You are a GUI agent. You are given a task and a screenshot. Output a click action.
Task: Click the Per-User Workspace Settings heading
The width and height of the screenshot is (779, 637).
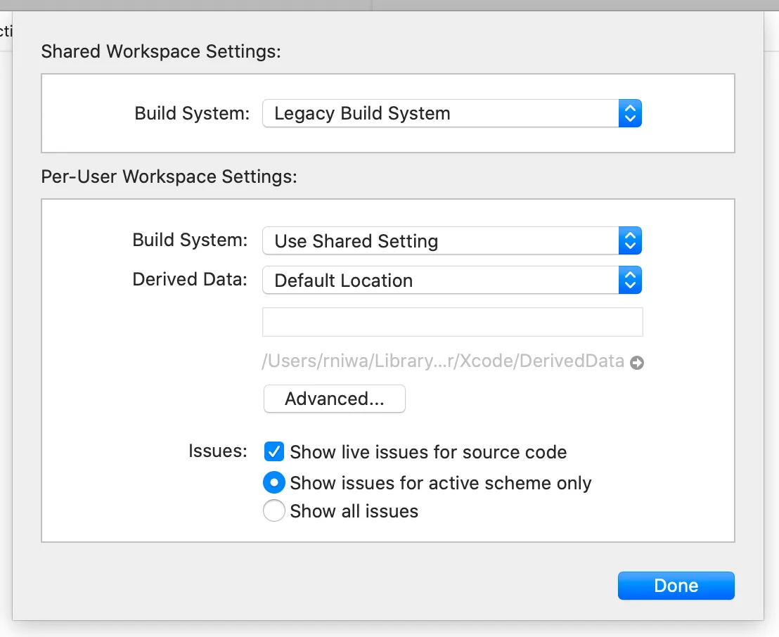pyautogui.click(x=169, y=176)
